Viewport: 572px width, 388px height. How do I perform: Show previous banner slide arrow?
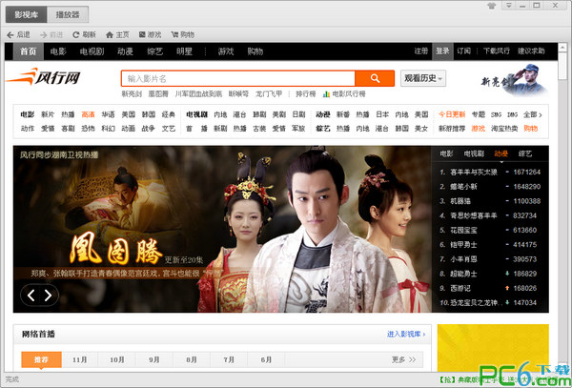[31, 295]
